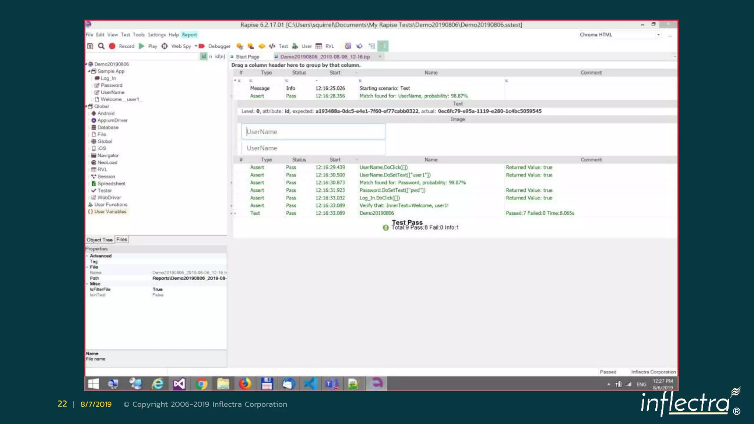This screenshot has height=424, width=754.
Task: Open the Web Spy crosshair tool
Action: 165,46
